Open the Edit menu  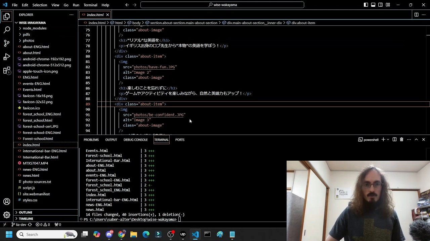pyautogui.click(x=25, y=5)
